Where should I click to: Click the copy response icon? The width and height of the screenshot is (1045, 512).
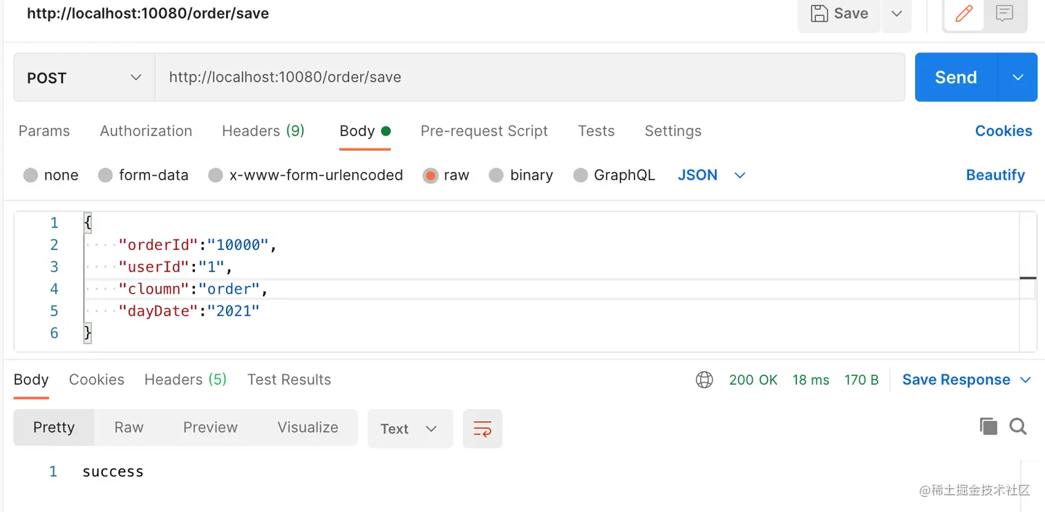[x=988, y=426]
